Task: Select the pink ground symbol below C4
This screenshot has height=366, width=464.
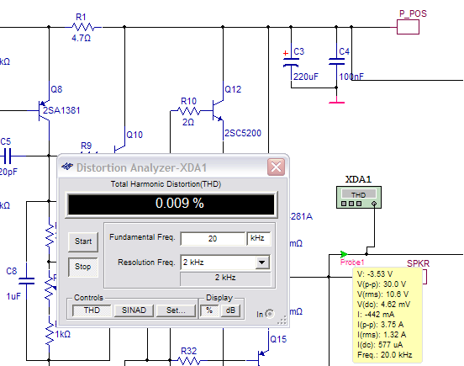Action: tap(336, 100)
